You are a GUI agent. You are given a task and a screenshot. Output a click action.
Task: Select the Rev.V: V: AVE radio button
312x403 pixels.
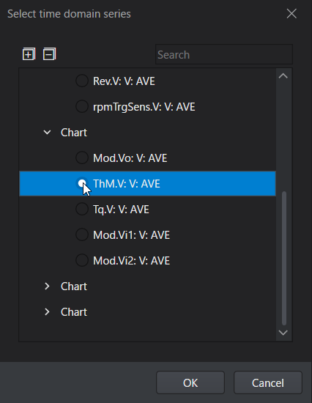[x=82, y=81]
